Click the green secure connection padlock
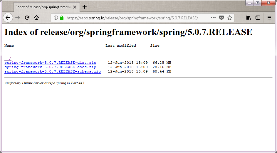 62,18
